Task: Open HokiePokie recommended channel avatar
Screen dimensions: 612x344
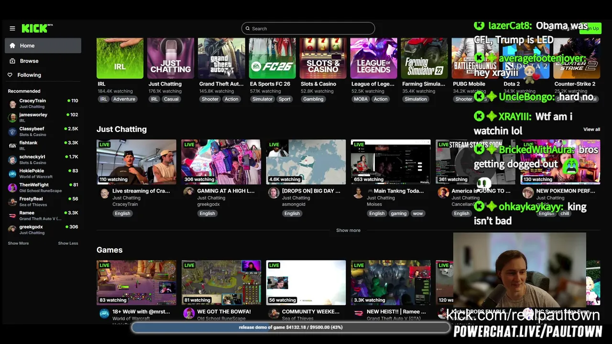Action: click(12, 174)
